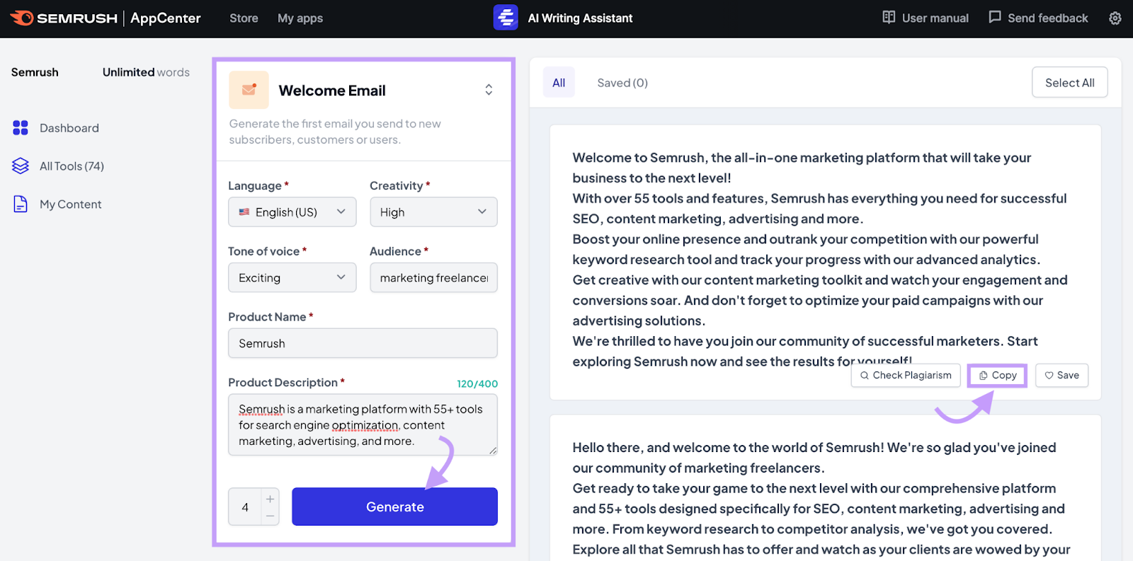
Task: Open the User manual
Action: click(926, 18)
